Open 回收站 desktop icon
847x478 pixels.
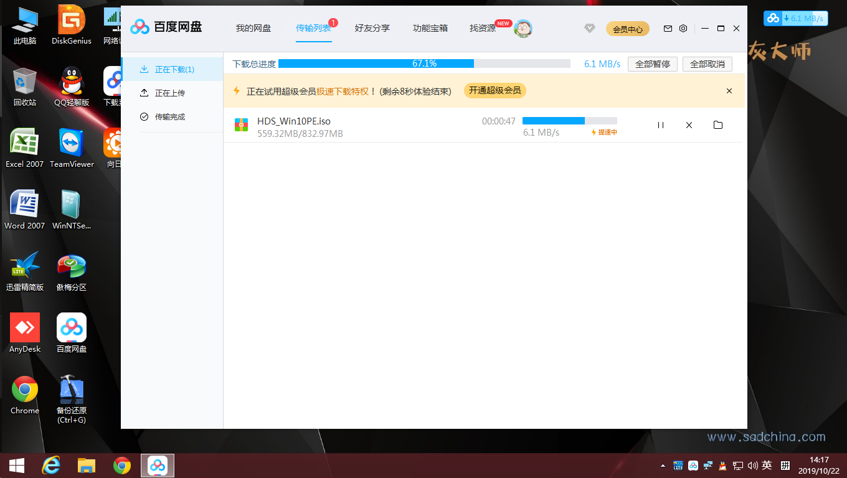tap(25, 87)
